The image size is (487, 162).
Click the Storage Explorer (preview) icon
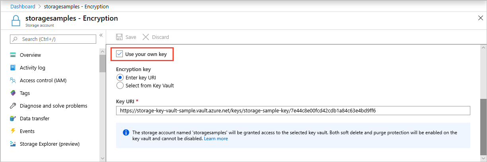[x=13, y=144]
